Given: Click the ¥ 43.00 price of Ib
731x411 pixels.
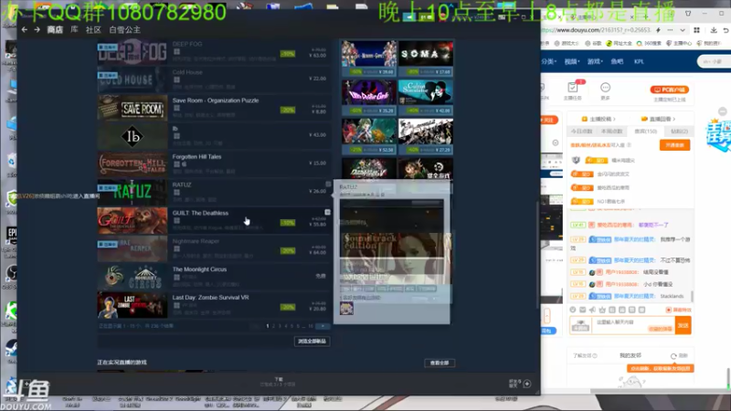Looking at the screenshot, I should coord(317,135).
